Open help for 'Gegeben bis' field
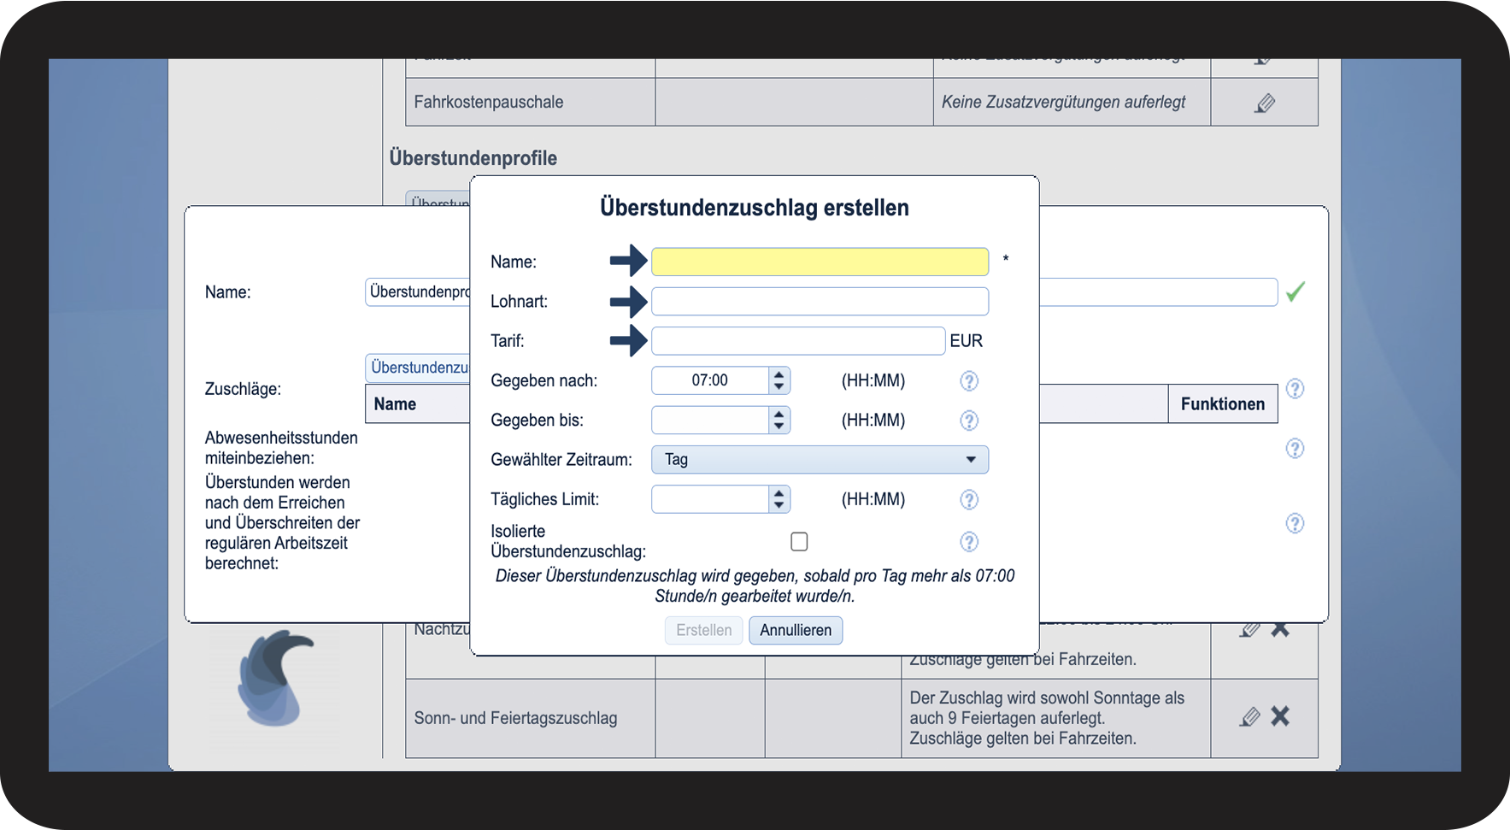 pos(968,421)
